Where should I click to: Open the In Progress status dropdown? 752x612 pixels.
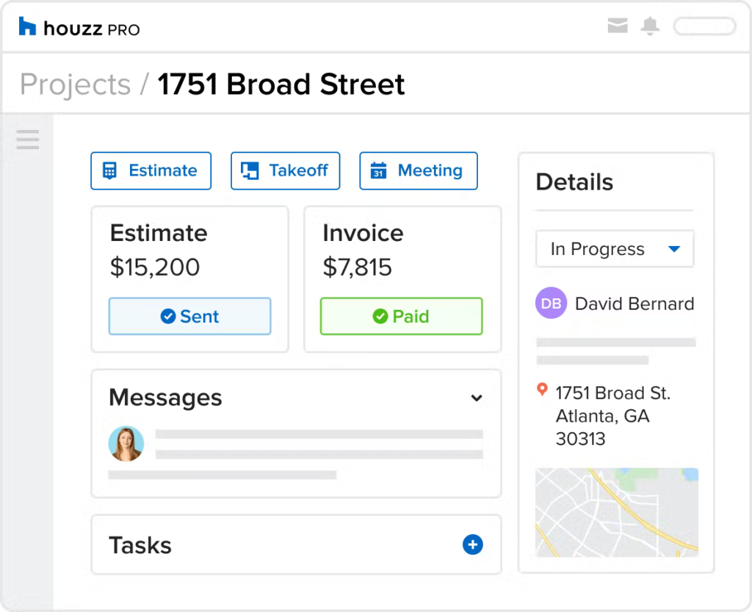pos(614,248)
